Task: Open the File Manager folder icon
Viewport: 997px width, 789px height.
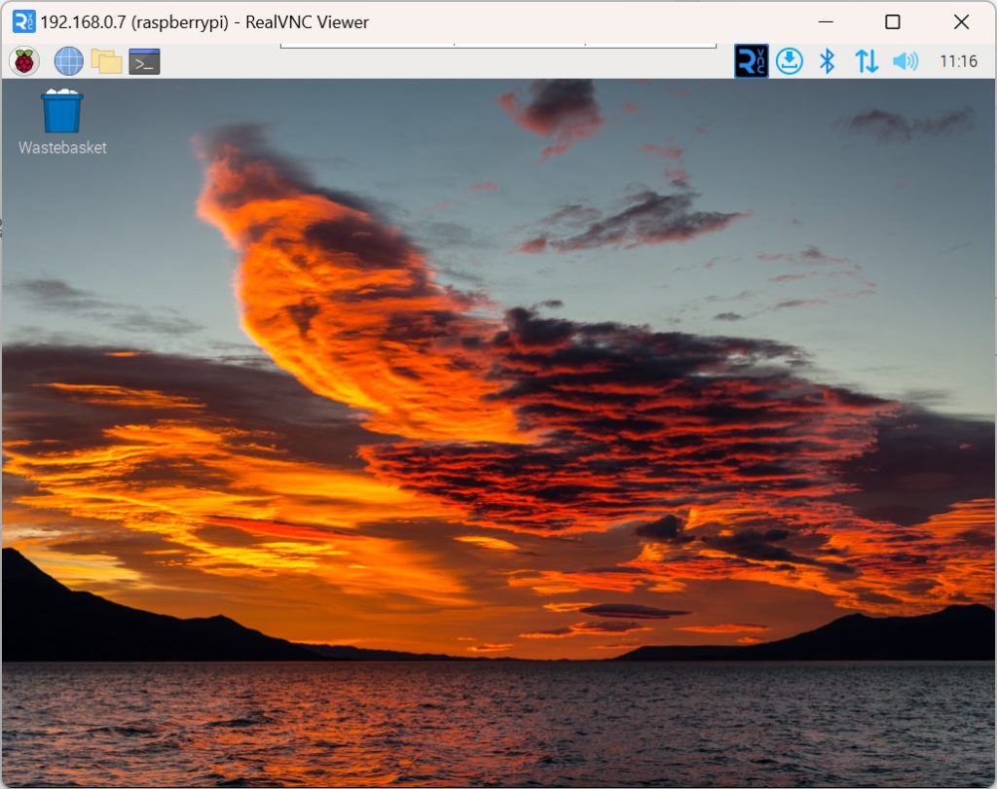Action: click(x=106, y=61)
